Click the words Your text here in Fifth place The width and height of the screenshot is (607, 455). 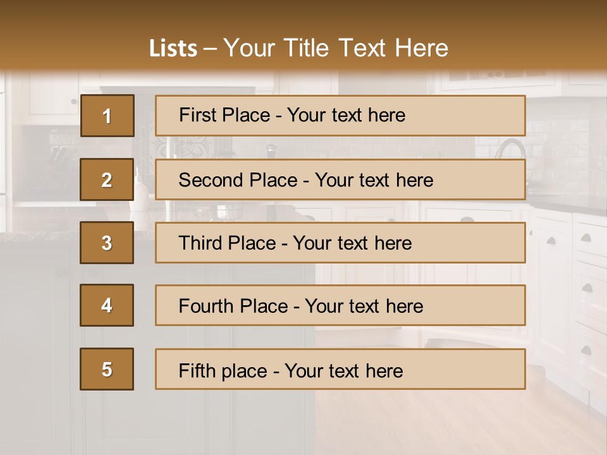click(x=344, y=370)
